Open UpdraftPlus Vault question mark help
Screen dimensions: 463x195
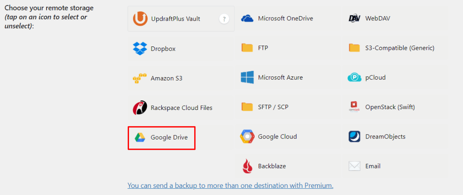(224, 19)
